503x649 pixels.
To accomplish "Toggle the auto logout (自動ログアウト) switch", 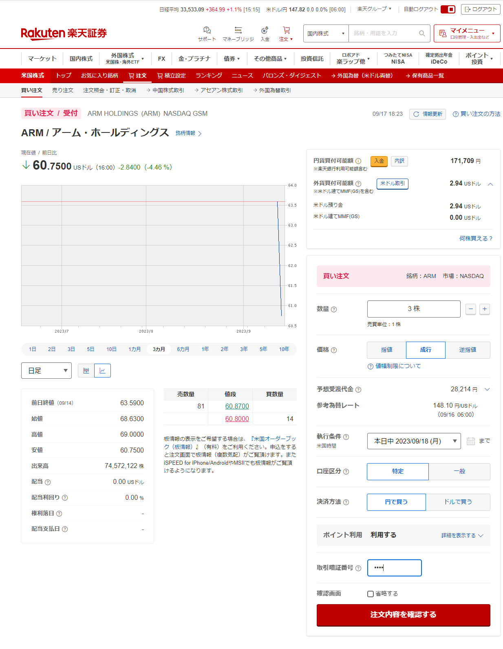I will pyautogui.click(x=448, y=9).
